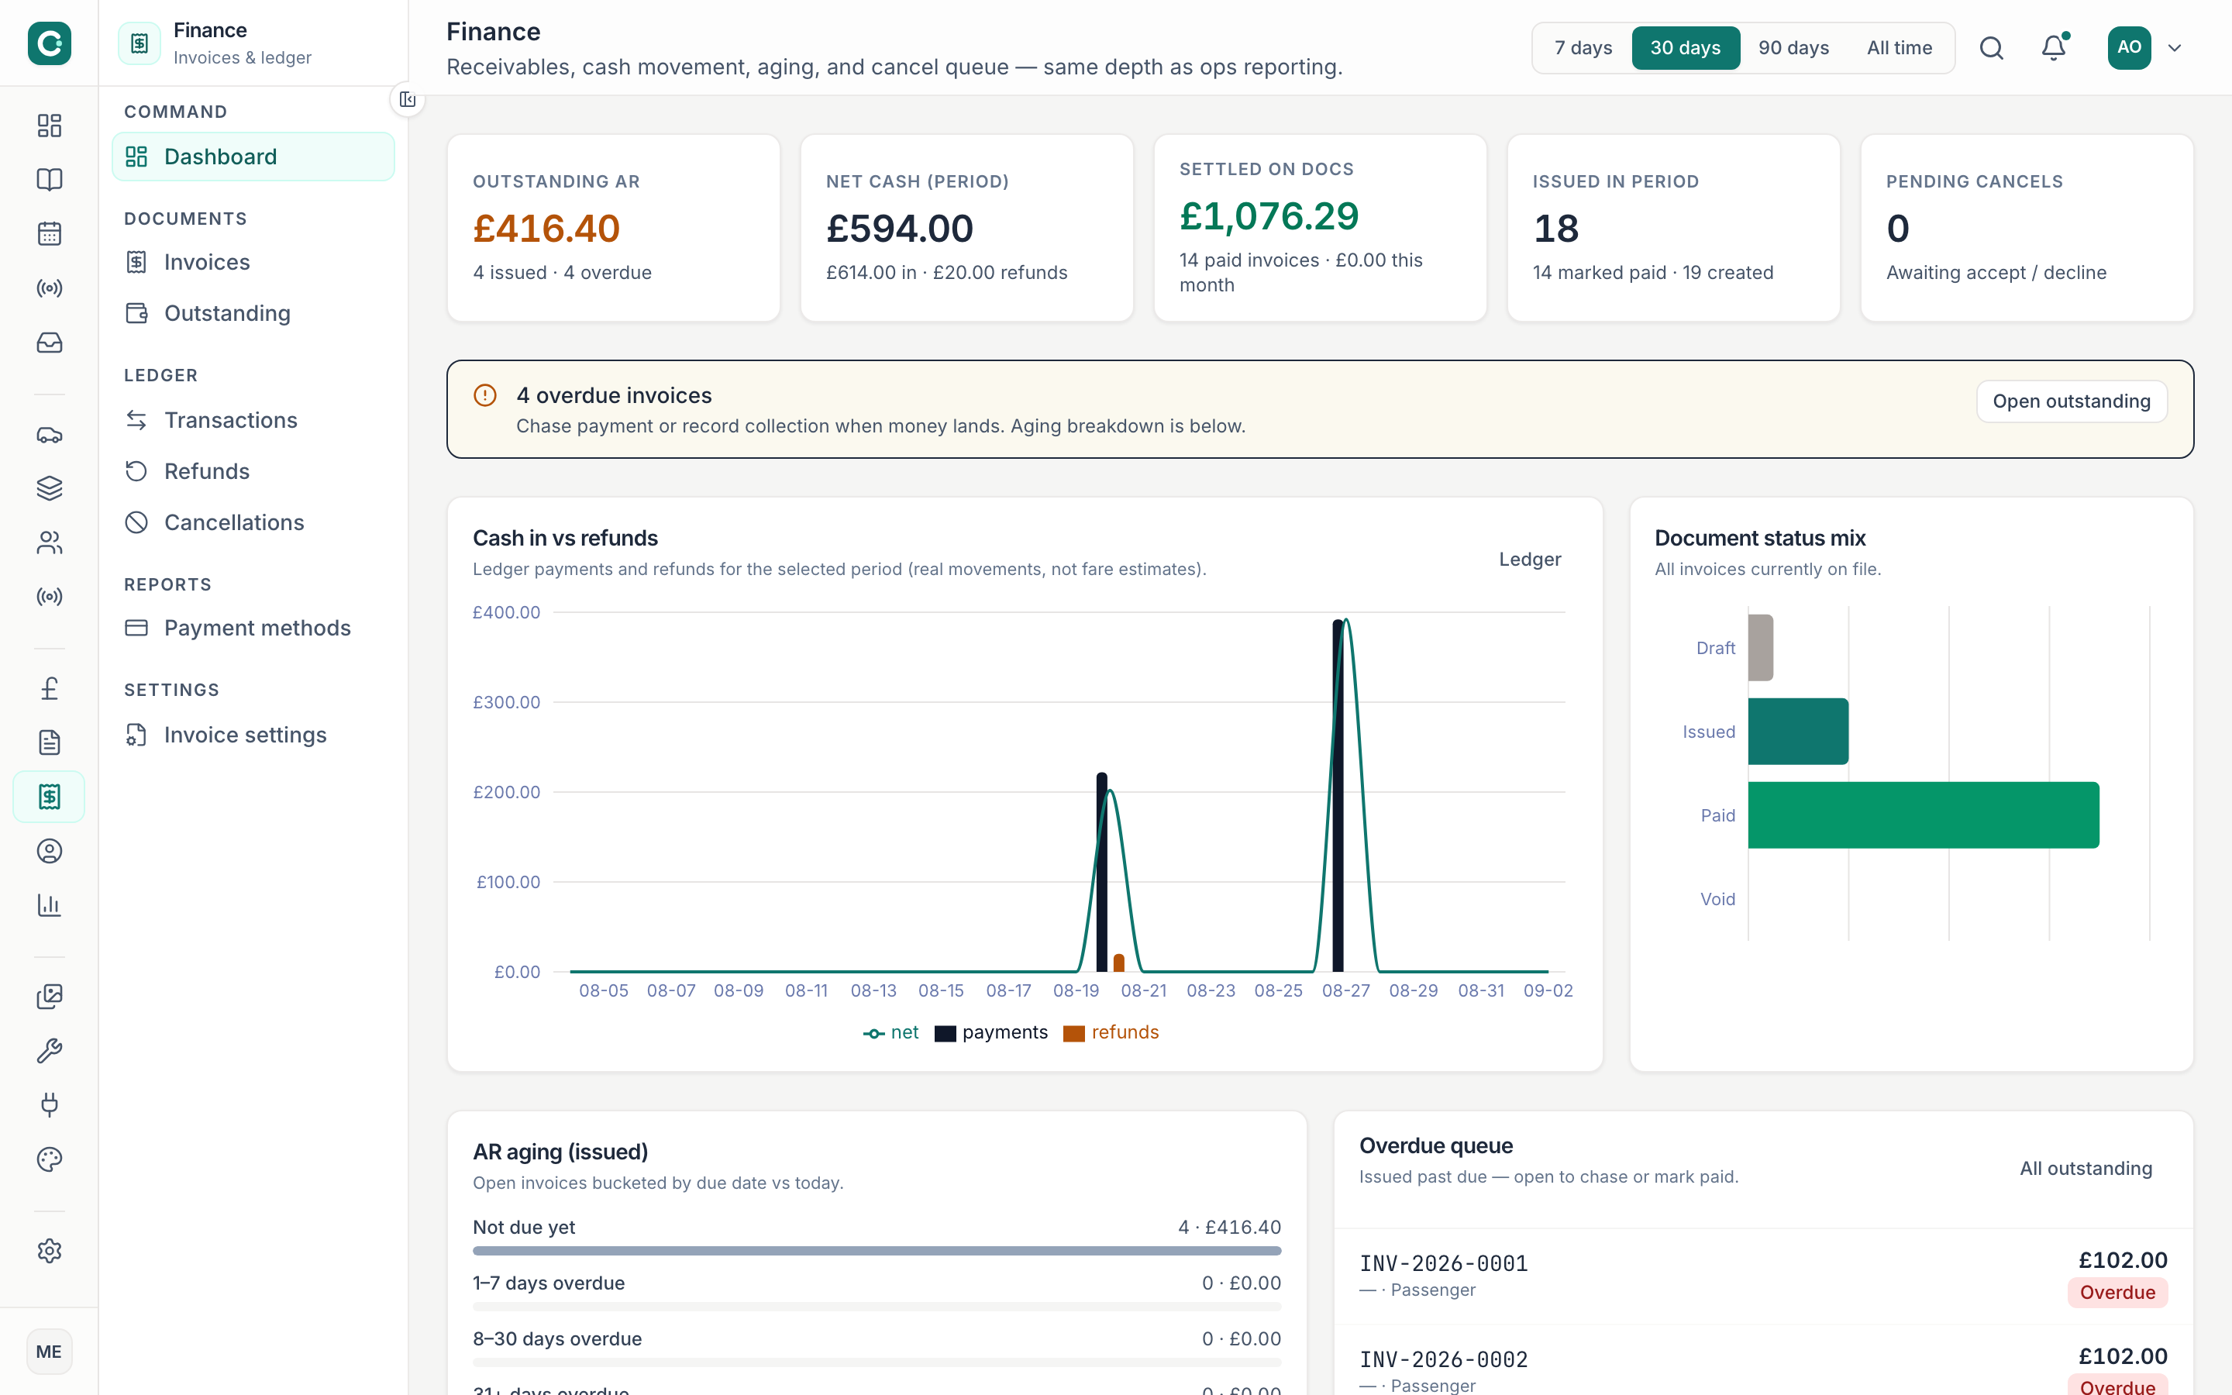This screenshot has width=2232, height=1395.
Task: Open the stacked layers icon in rail
Action: [49, 488]
